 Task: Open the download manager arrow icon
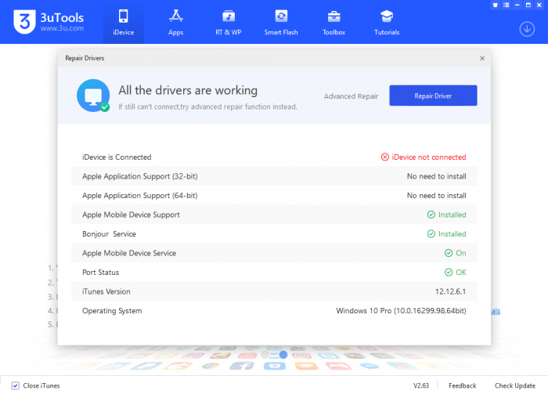pos(527,29)
